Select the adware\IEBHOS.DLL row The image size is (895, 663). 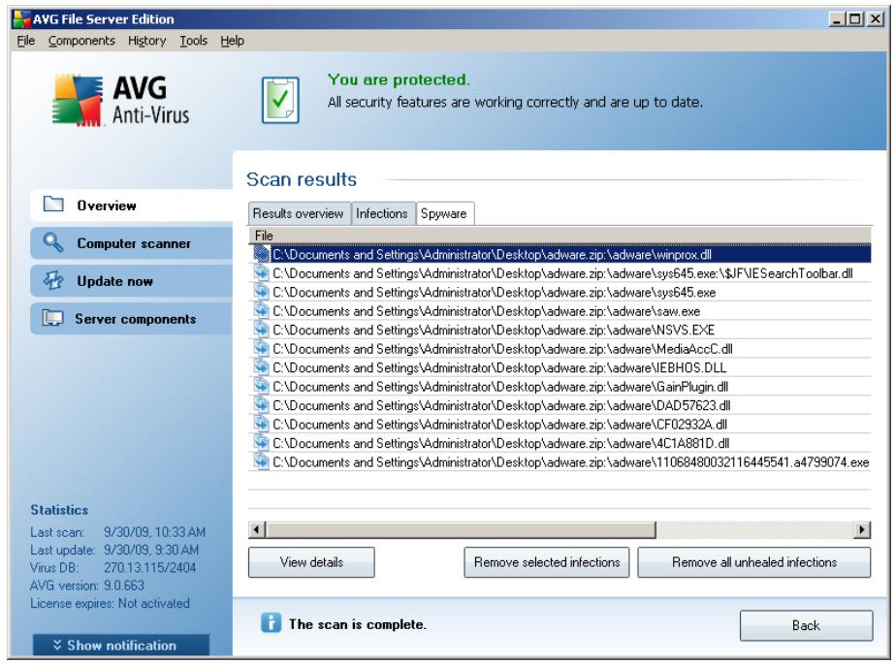click(x=559, y=366)
